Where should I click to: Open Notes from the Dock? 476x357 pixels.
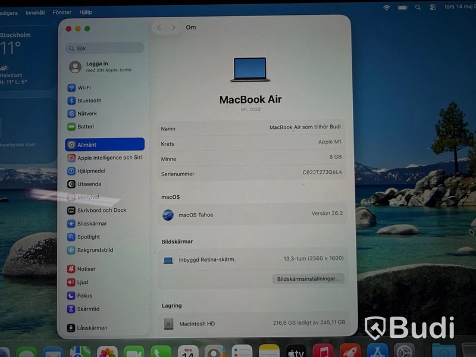tap(269, 351)
